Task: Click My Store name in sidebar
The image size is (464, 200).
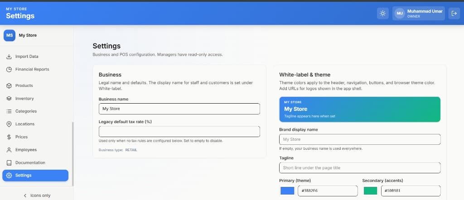Action: point(28,35)
